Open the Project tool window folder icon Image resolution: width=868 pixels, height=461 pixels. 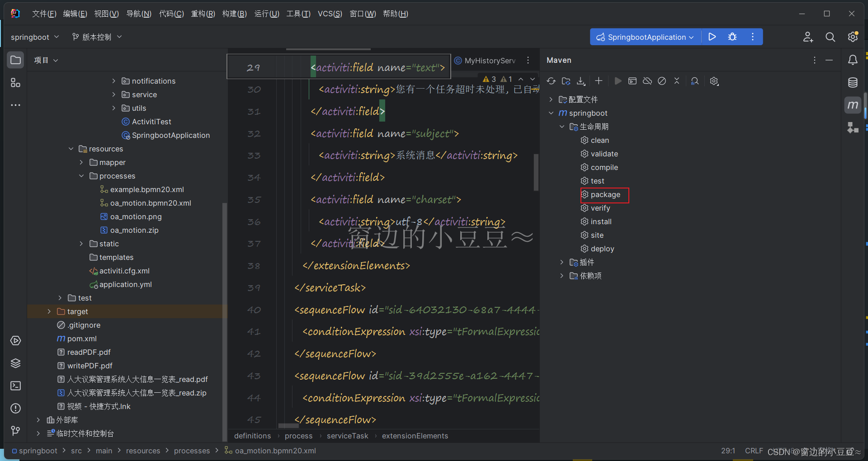15,60
